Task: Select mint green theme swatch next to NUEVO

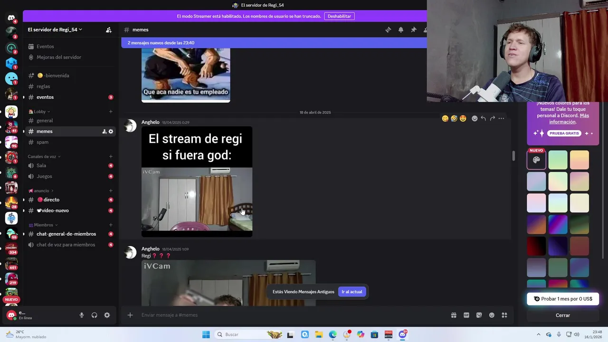Action: (558, 160)
